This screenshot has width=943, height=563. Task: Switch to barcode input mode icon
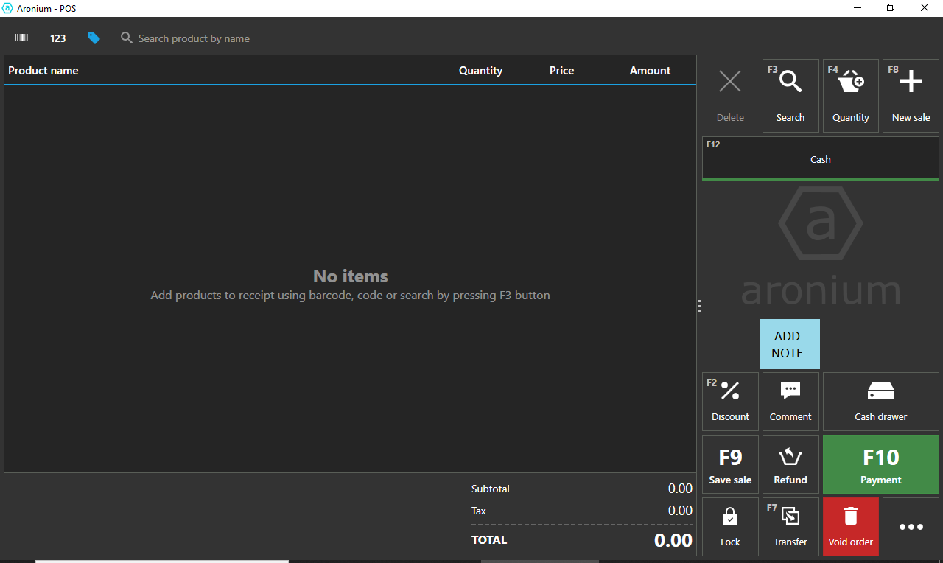point(22,38)
